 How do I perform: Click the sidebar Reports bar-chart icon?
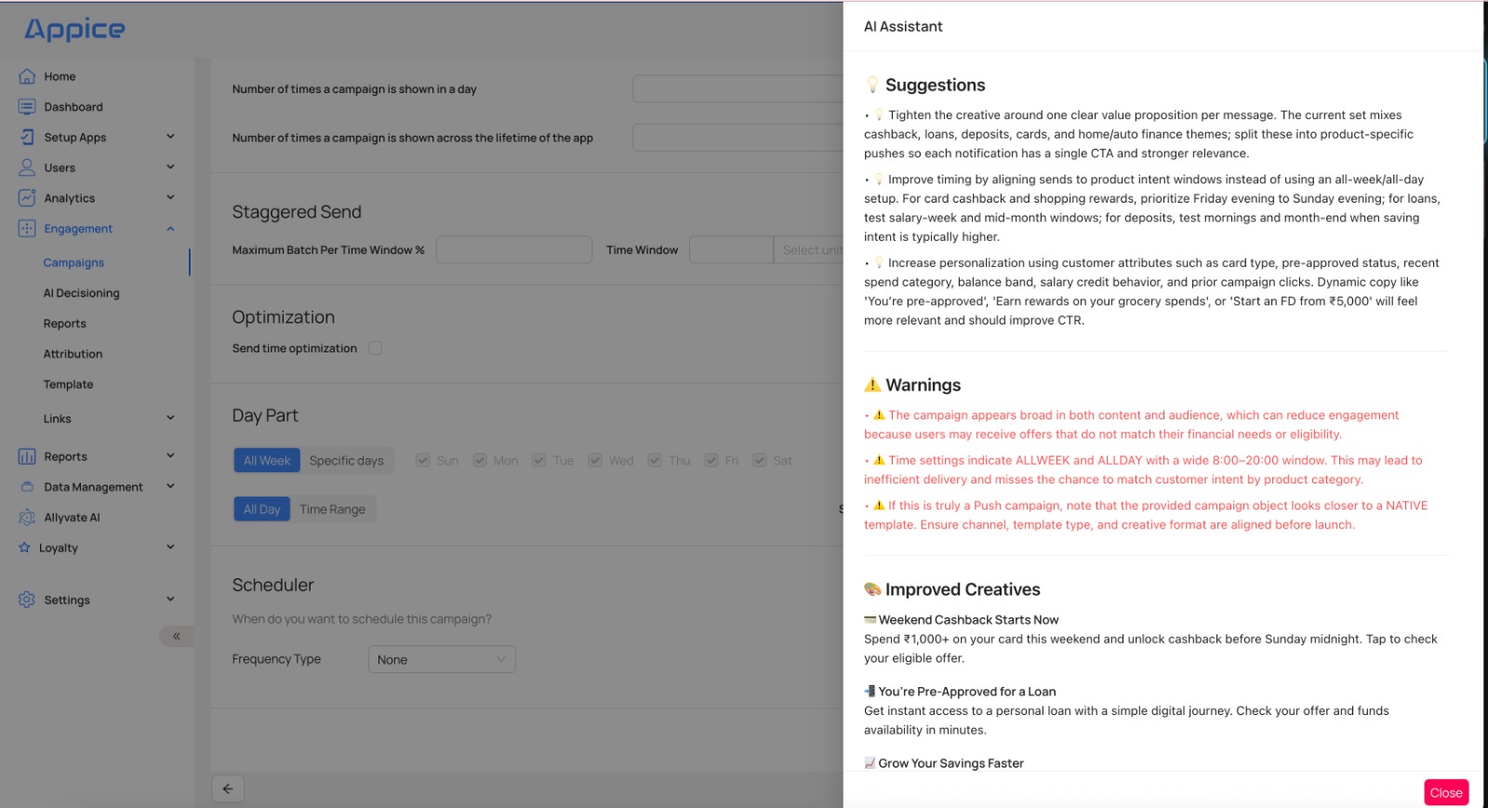(x=27, y=457)
